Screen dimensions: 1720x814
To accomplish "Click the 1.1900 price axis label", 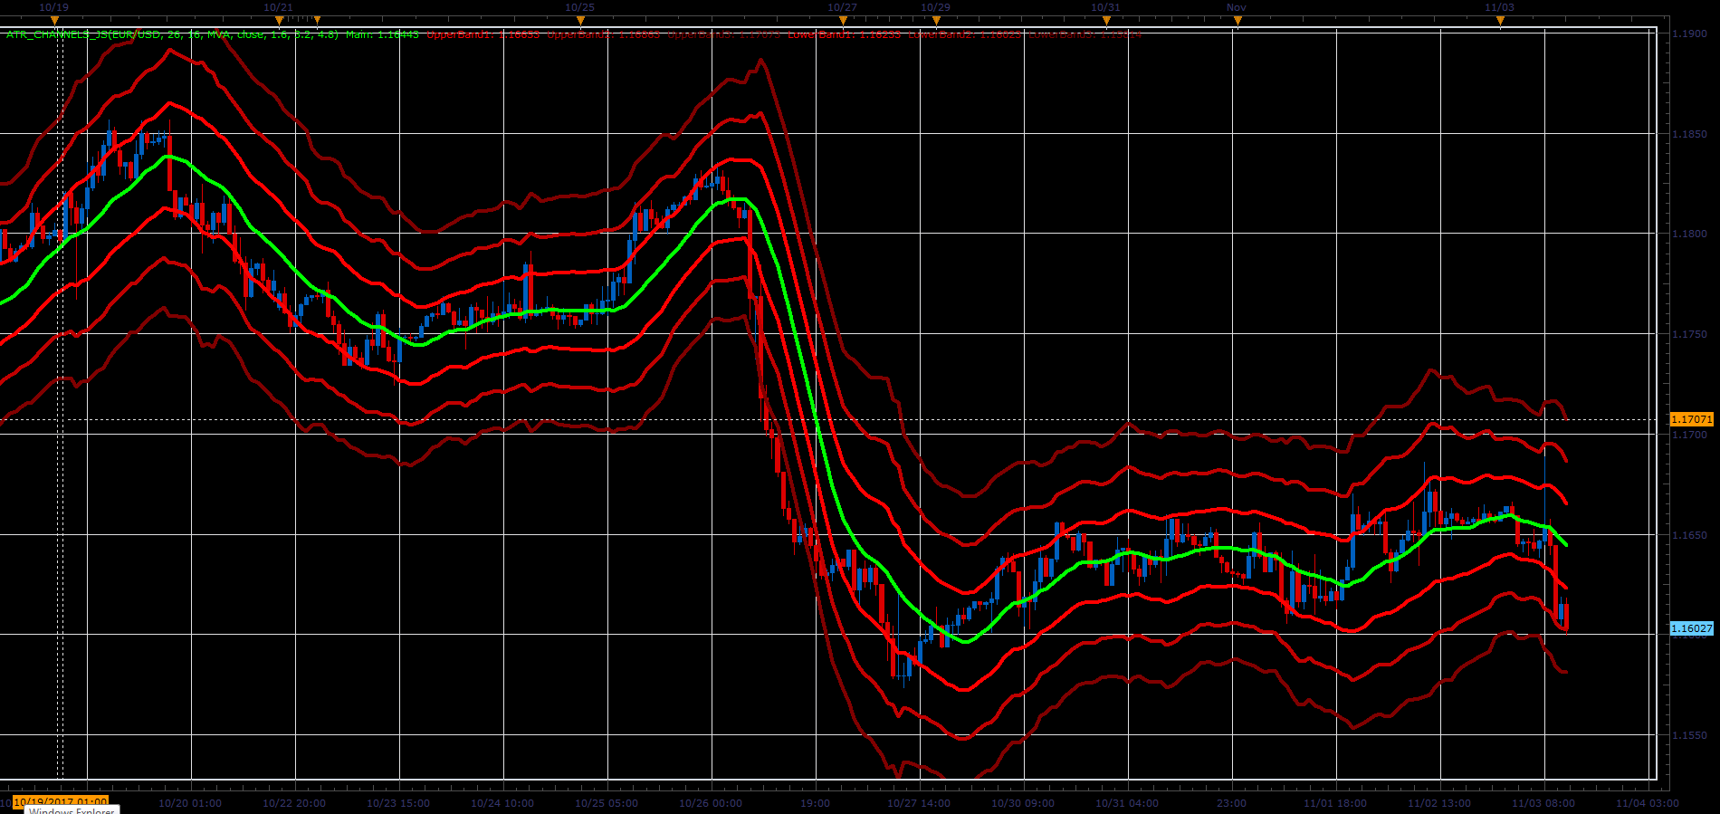I will click(1689, 34).
